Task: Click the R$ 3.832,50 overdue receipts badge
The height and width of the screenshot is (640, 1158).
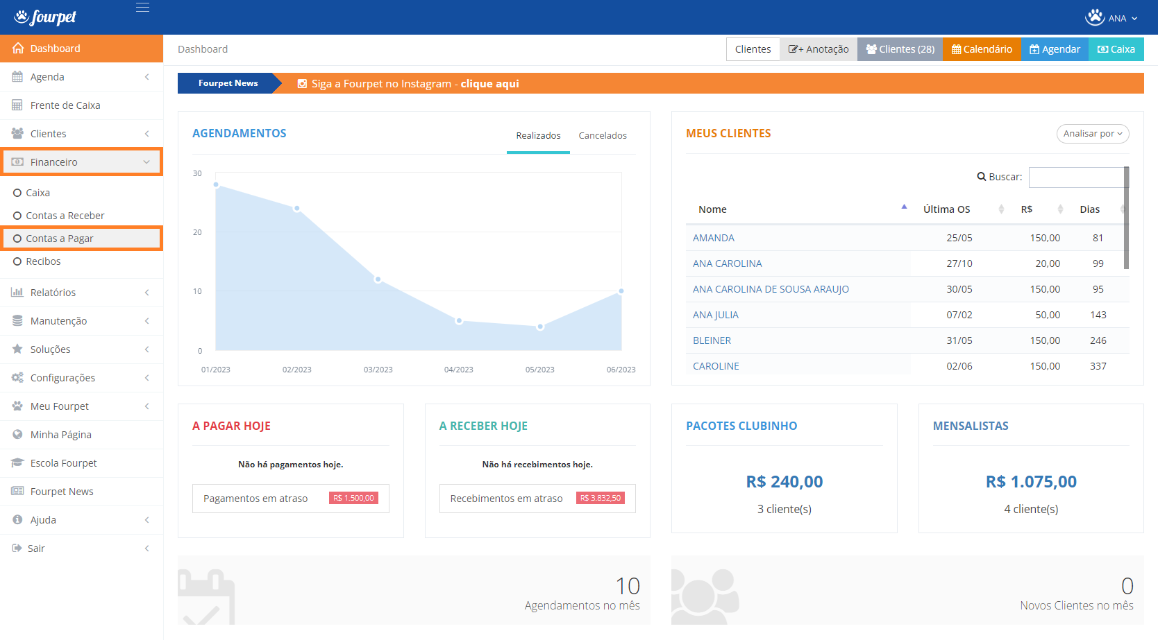Action: coord(601,498)
